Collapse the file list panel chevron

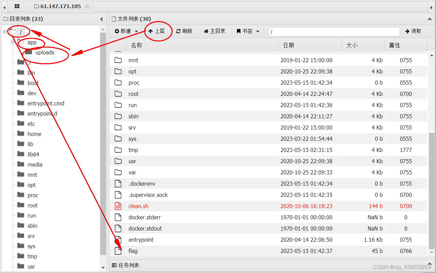coord(430,19)
